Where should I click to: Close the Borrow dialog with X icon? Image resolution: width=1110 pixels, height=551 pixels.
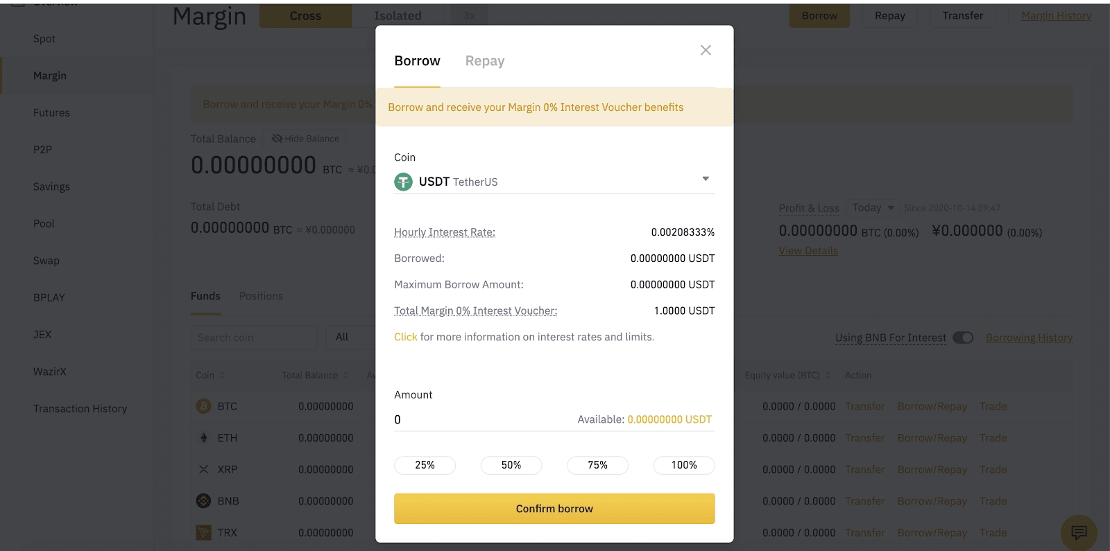[x=706, y=50]
